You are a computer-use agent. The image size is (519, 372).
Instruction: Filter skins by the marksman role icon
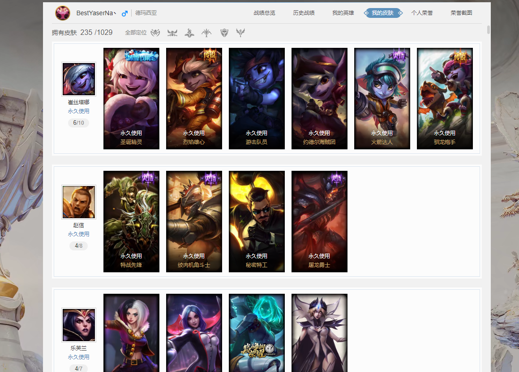(x=206, y=33)
